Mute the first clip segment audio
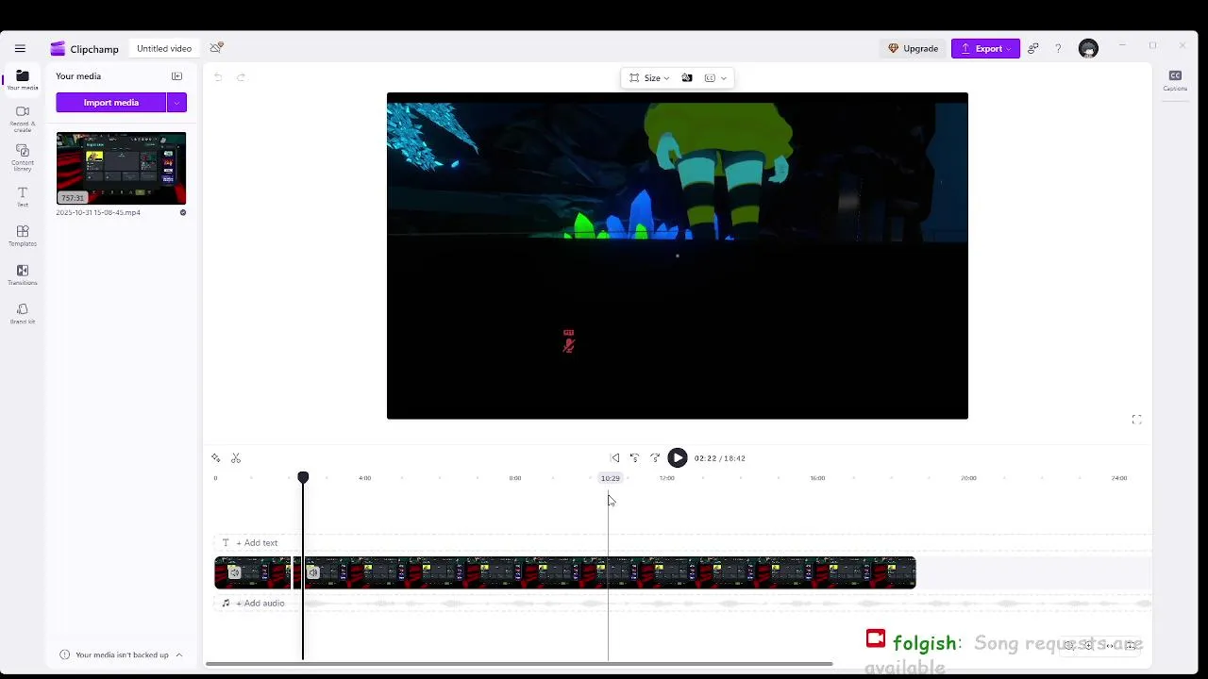 [x=235, y=572]
